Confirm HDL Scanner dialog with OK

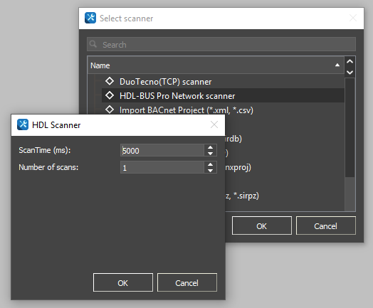123,282
